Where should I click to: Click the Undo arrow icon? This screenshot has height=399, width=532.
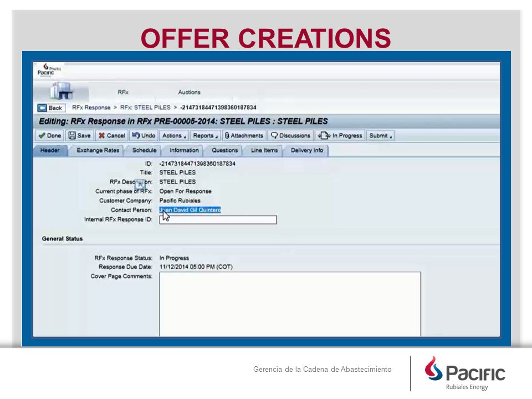[136, 135]
